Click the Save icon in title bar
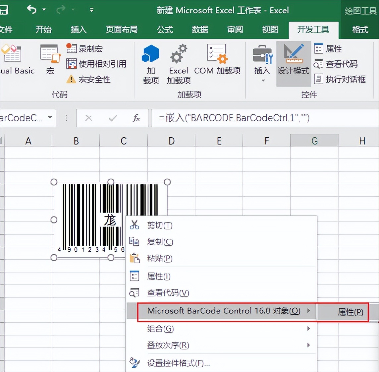The width and height of the screenshot is (379, 372). coord(4,10)
